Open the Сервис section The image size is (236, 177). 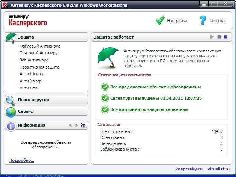(x=46, y=111)
